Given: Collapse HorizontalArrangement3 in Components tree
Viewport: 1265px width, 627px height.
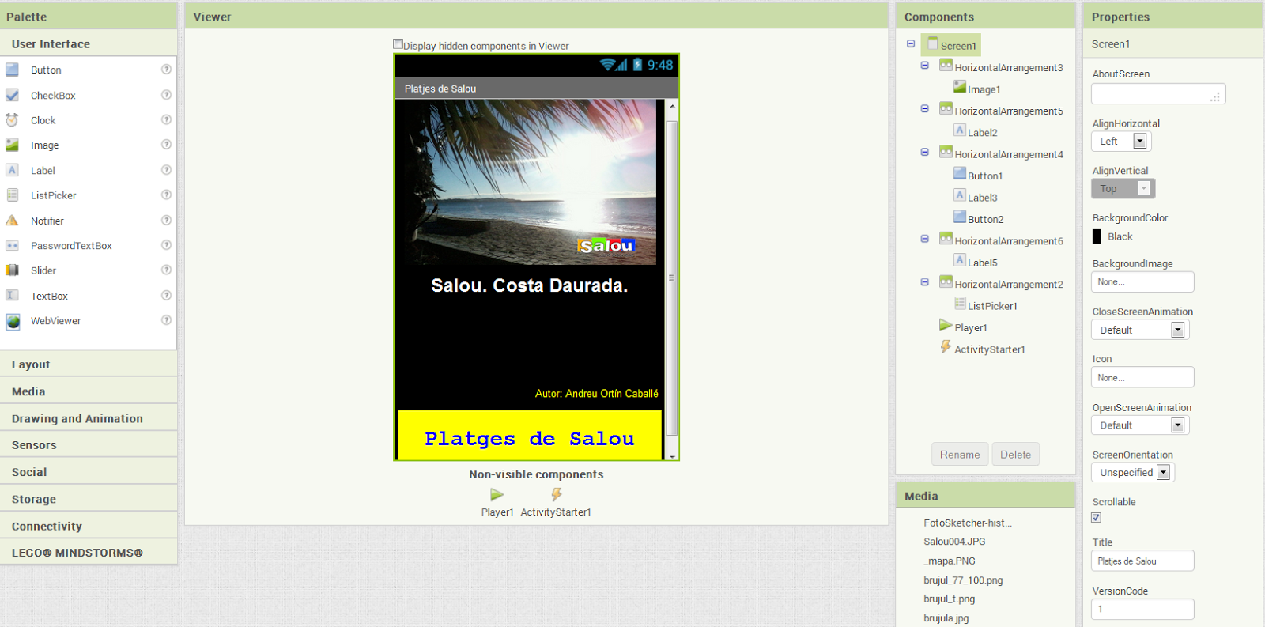Looking at the screenshot, I should click(x=925, y=66).
